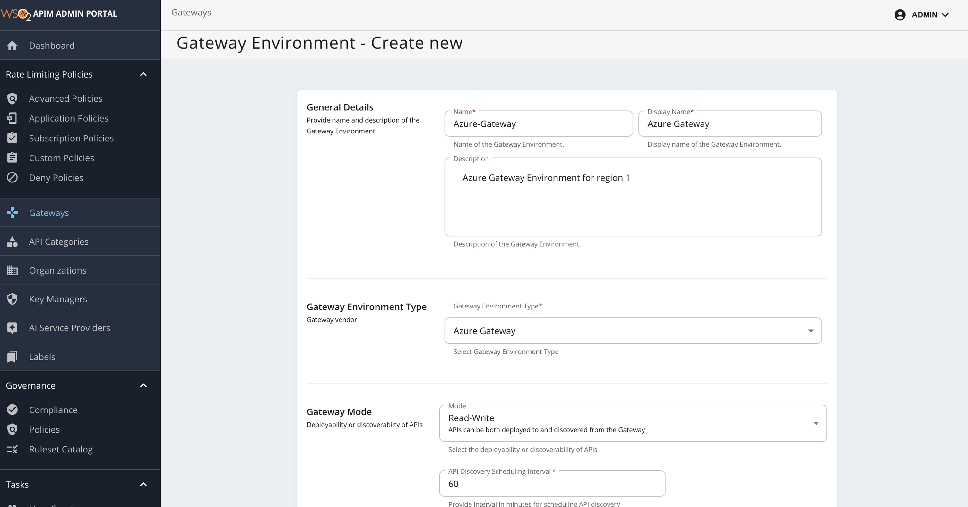Viewport: 968px width, 507px height.
Task: Click the Organizations building icon
Action: coord(13,270)
